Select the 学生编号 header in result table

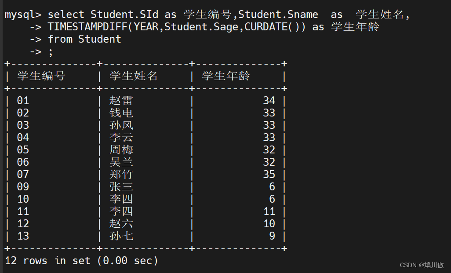click(x=41, y=76)
